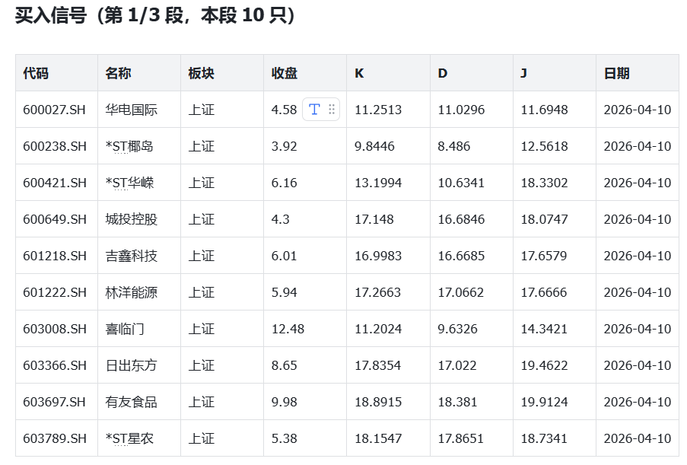Click the 华电国际 name cell
Image resolution: width=687 pixels, height=465 pixels.
click(x=132, y=110)
